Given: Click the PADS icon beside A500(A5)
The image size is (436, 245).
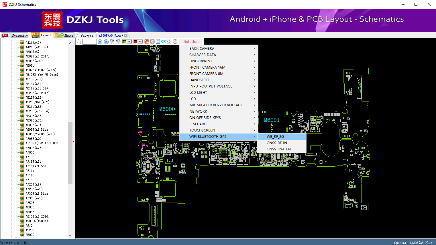Looking at the screenshot, I should [x=22, y=52].
